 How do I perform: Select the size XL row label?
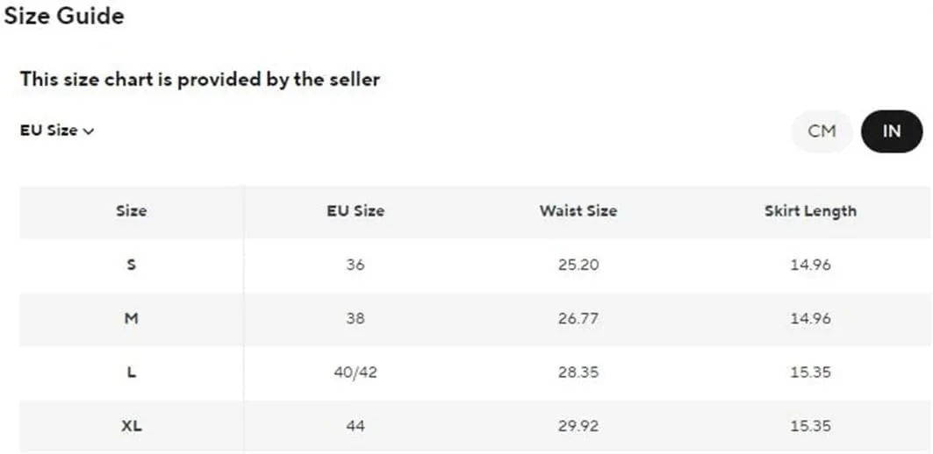[132, 427]
